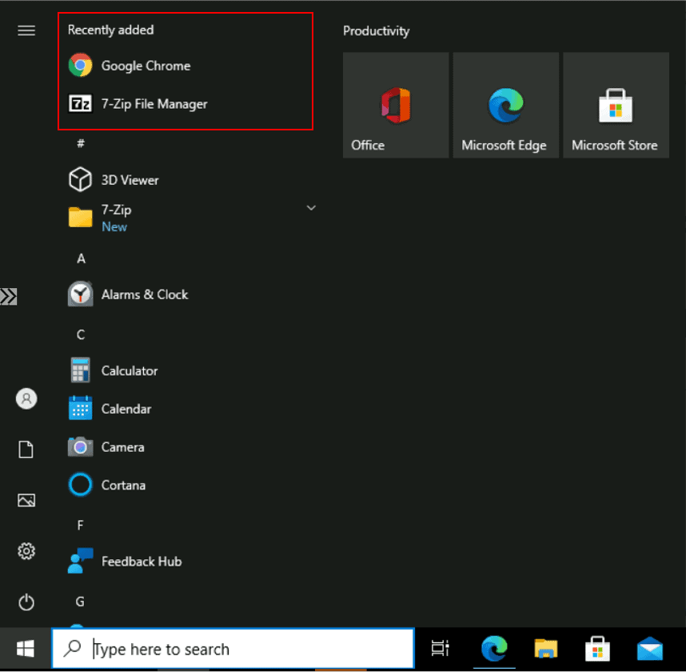The image size is (686, 672).
Task: Click the A letter group header
Action: tap(81, 258)
